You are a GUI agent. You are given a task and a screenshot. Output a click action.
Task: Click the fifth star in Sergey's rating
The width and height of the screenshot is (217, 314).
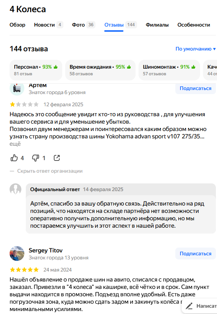pos(35,269)
